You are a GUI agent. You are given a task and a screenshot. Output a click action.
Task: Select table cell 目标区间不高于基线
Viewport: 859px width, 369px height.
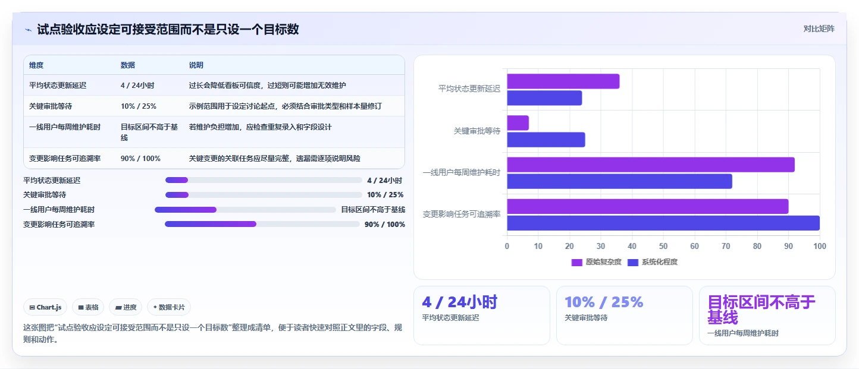(x=149, y=132)
